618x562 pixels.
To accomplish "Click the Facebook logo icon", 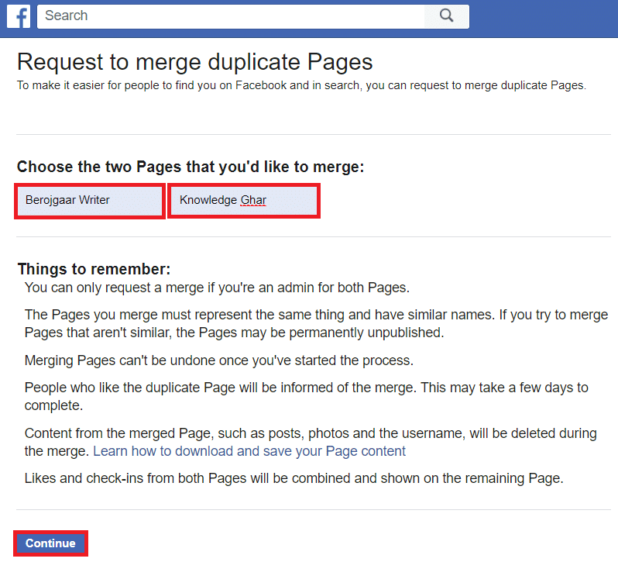I will tap(19, 16).
